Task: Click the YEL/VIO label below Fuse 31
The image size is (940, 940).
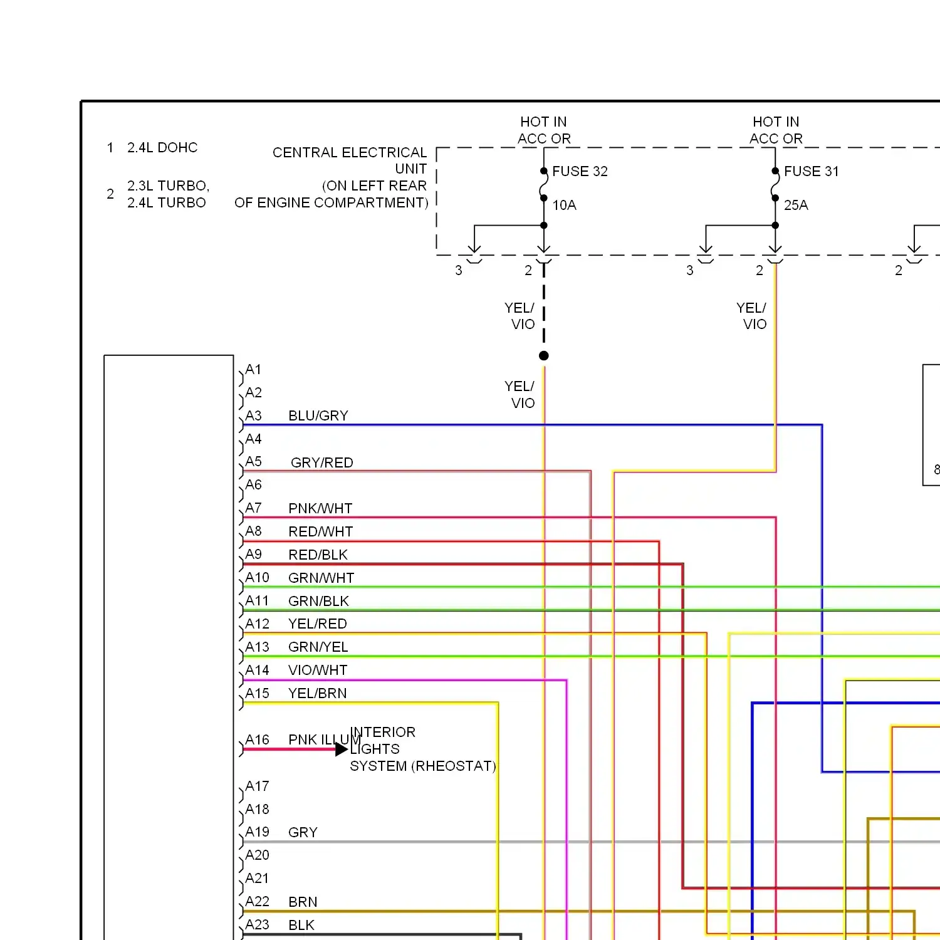Action: coord(751,316)
